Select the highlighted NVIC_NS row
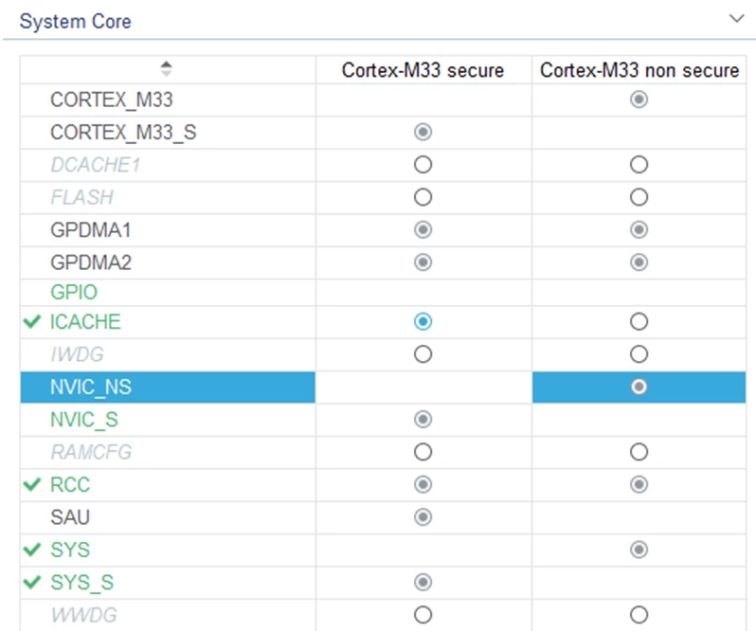 tap(168, 388)
